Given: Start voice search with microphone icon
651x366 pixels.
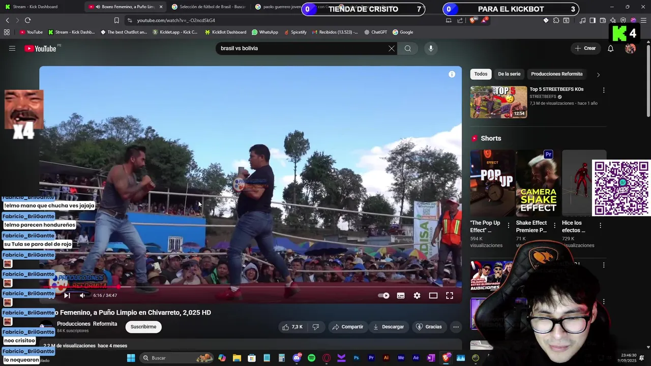Looking at the screenshot, I should coord(431,48).
